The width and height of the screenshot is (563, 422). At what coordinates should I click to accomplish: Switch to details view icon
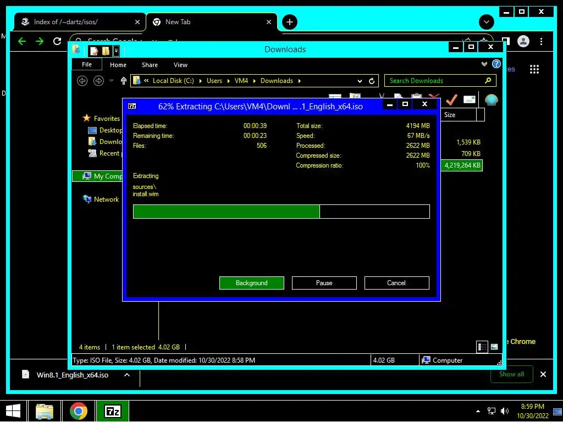click(482, 347)
